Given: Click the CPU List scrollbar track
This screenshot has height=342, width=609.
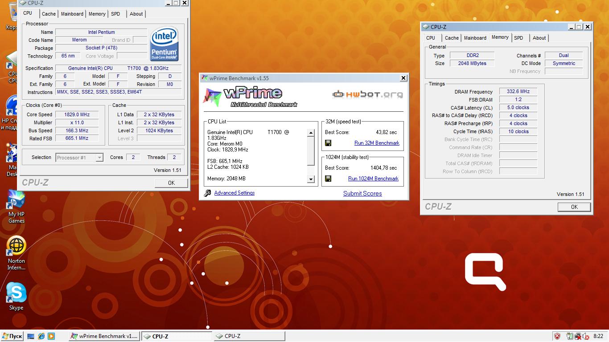Looking at the screenshot, I should (311, 156).
